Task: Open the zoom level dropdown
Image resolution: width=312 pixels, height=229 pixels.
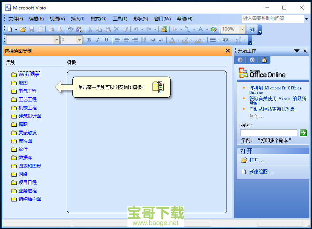Action: click(242, 29)
